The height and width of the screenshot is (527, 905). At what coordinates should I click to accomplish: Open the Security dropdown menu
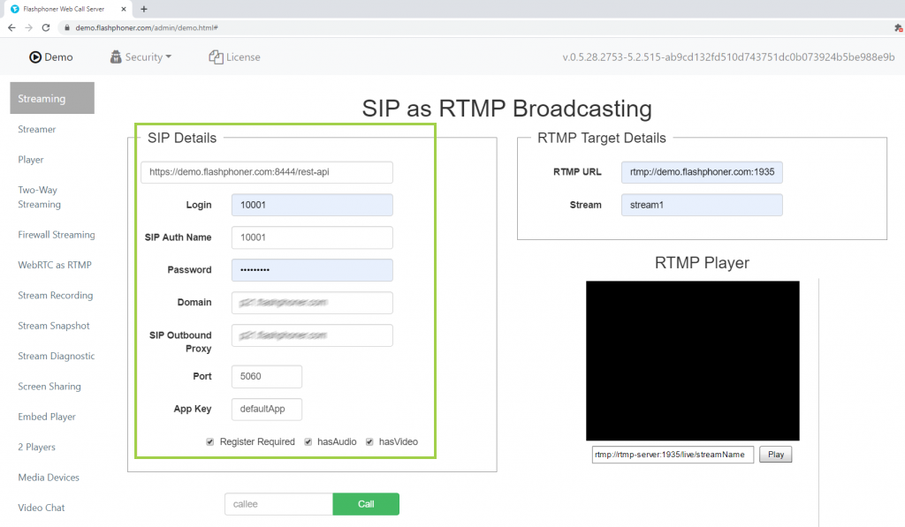pos(141,57)
